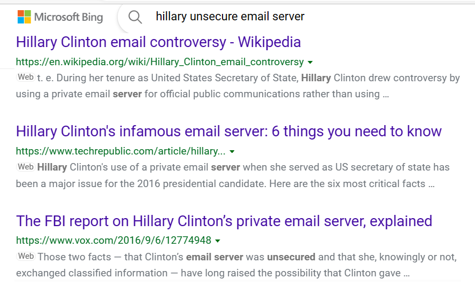Click the Wikipedia result snippet text
The image size is (475, 286).
(238, 86)
